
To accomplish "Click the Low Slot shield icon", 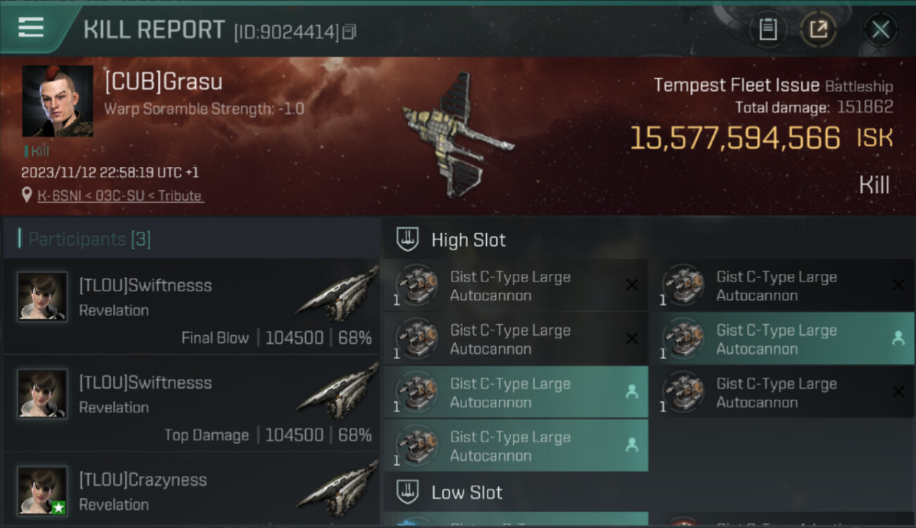I will pos(407,492).
